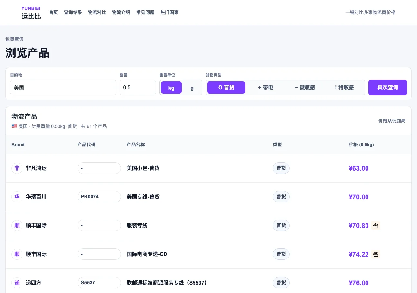Click the 再次查询 button
The height and width of the screenshot is (293, 417).
388,88
